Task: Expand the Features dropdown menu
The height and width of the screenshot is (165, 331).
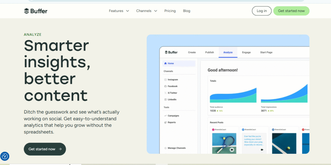Action: pyautogui.click(x=119, y=11)
